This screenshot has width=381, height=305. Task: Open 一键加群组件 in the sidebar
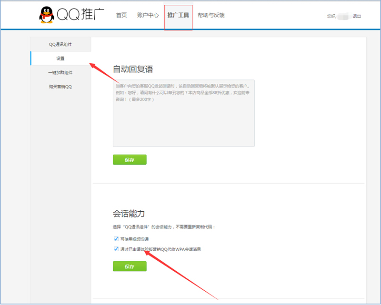click(60, 72)
